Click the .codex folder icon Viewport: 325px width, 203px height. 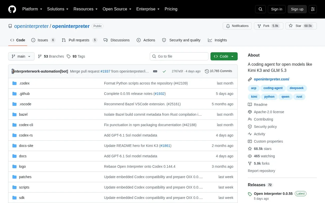pyautogui.click(x=14, y=83)
